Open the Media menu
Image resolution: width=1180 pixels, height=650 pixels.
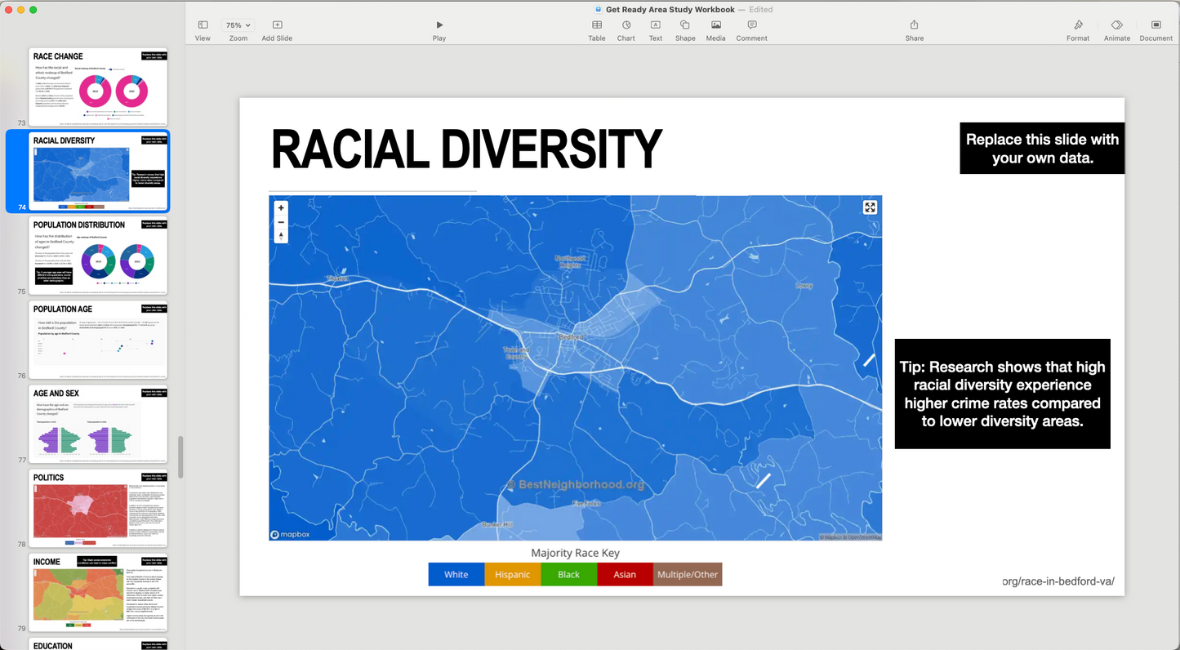tap(716, 30)
